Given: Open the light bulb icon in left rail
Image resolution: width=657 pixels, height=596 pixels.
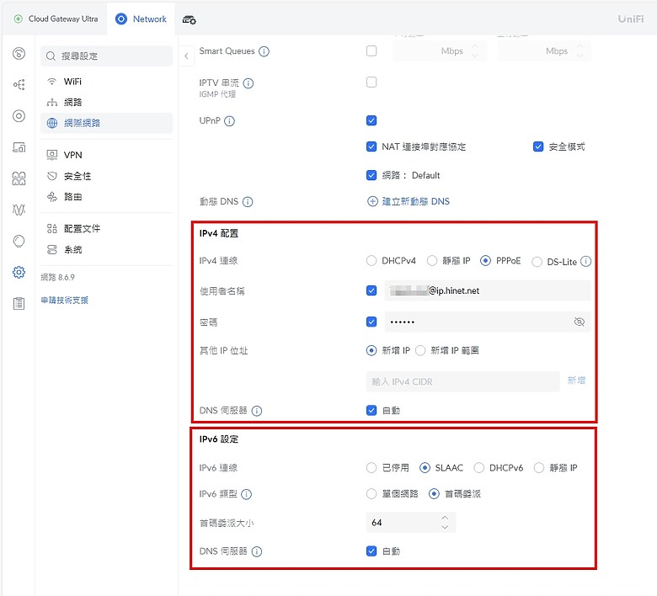Looking at the screenshot, I should (19, 242).
